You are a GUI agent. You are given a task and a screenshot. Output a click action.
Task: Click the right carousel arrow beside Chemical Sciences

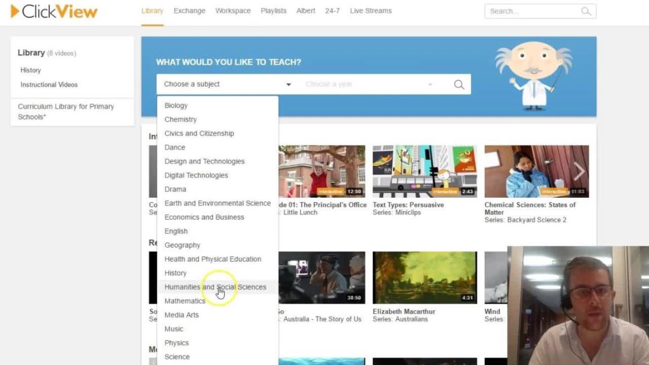click(579, 171)
